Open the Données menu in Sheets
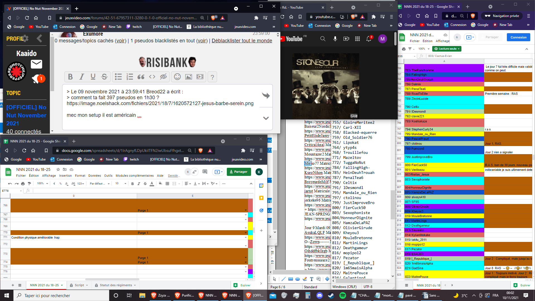Viewport: 535px width, 301px height. [x=94, y=176]
